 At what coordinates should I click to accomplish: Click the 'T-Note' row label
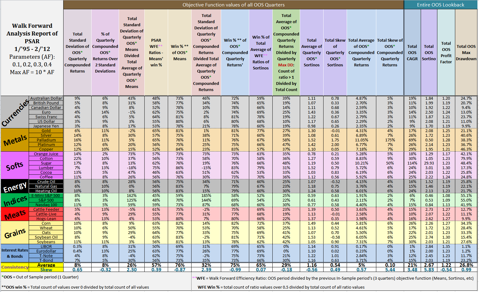click(46, 256)
